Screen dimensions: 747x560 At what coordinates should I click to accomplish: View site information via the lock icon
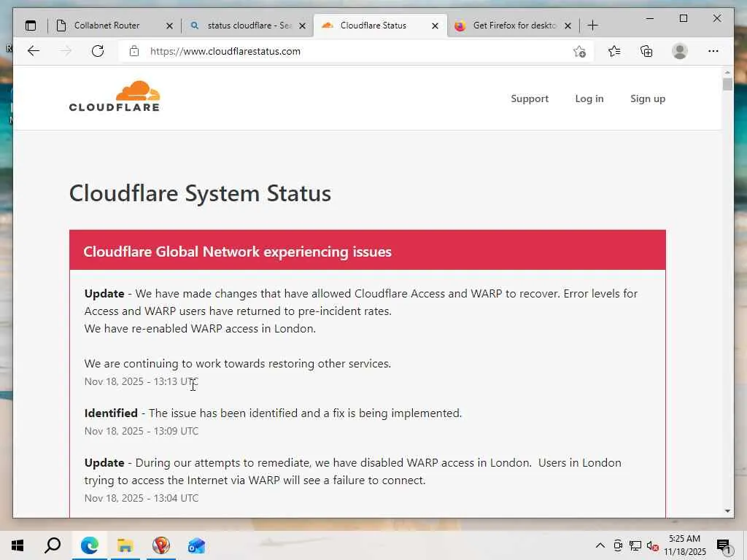[134, 51]
